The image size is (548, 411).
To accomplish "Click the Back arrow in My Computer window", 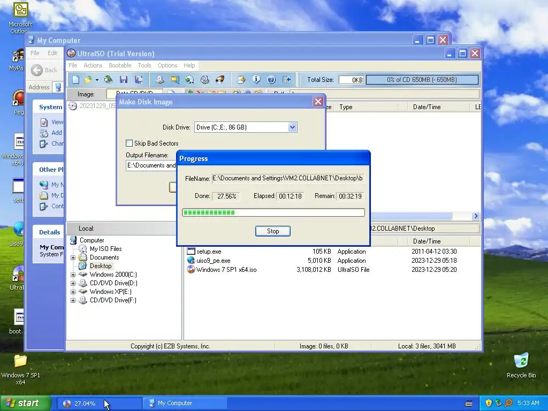I will [x=37, y=70].
